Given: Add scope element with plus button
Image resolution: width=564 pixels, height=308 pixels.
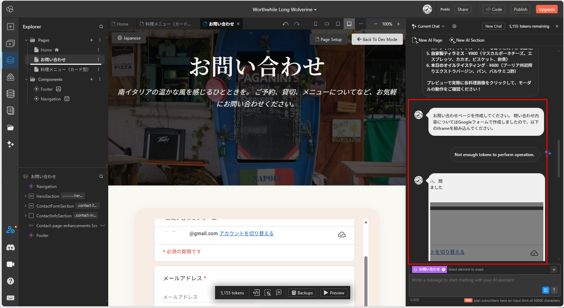Looking at the screenshot, I should coord(554,269).
